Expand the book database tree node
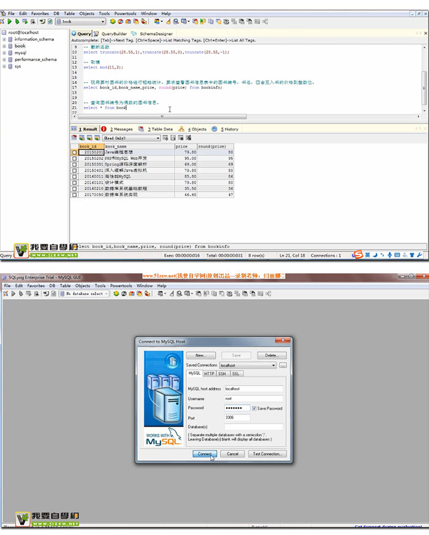The height and width of the screenshot is (535, 429). pyautogui.click(x=4, y=46)
